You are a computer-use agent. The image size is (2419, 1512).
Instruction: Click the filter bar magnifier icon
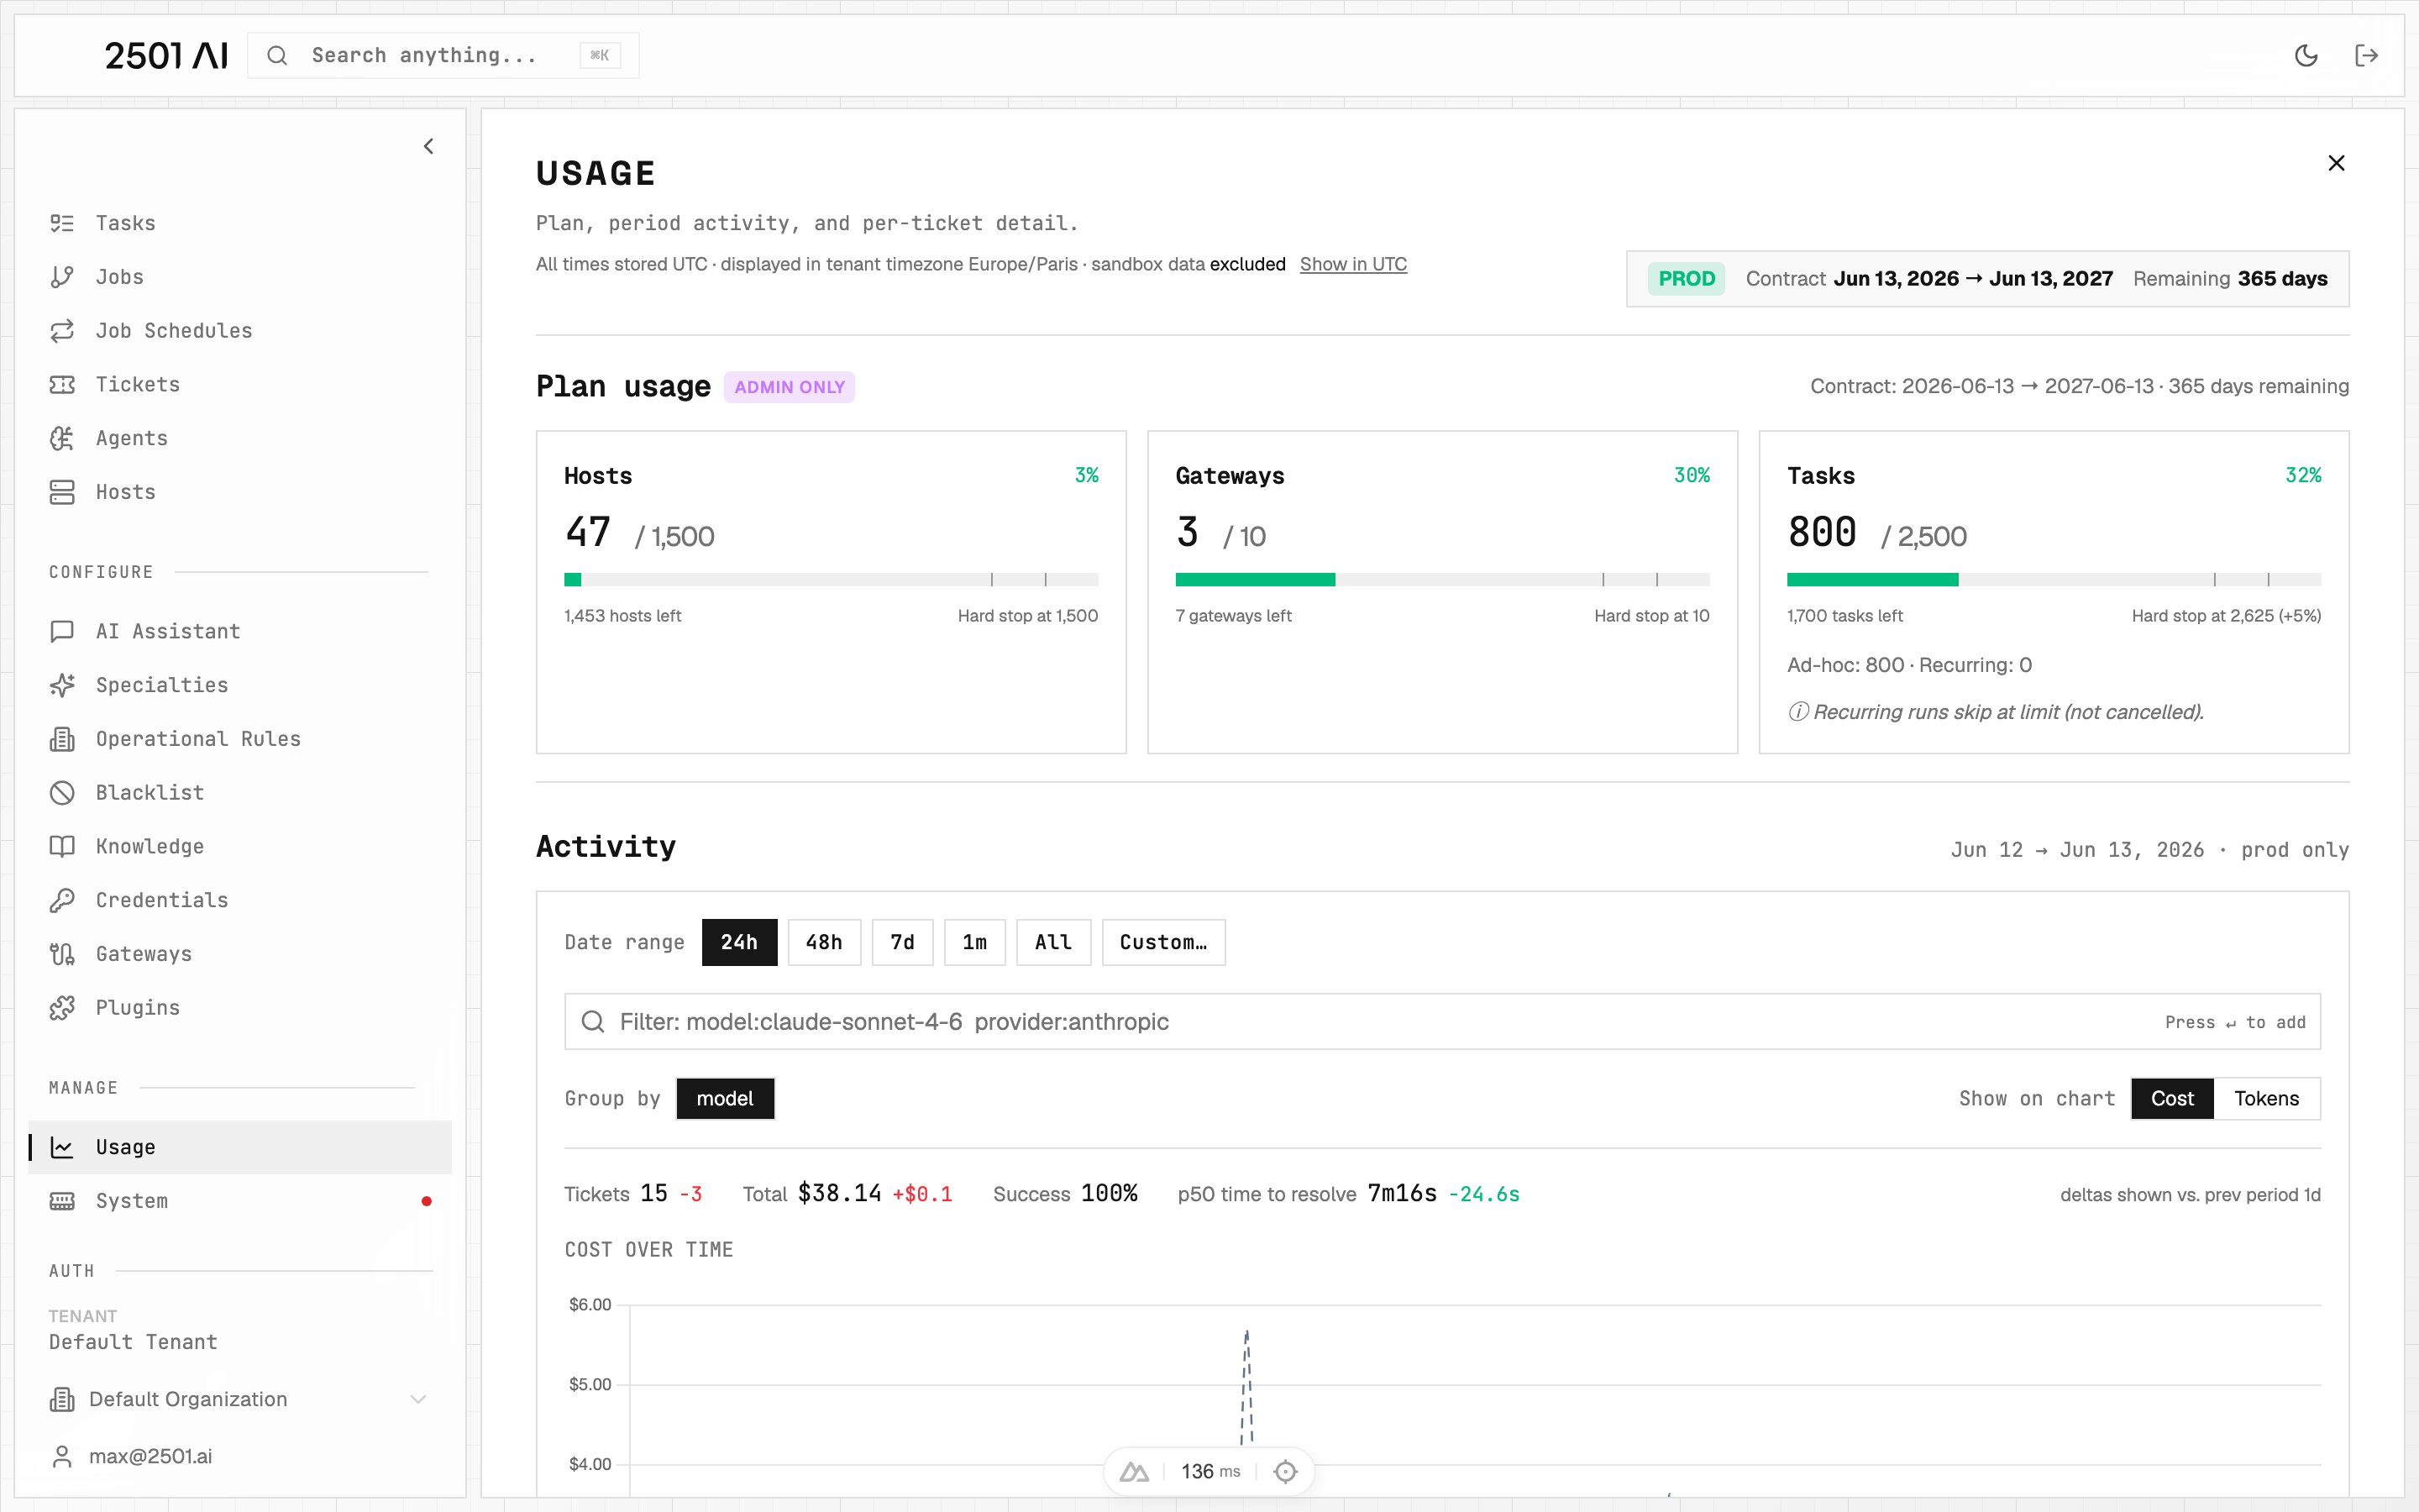(x=593, y=1021)
